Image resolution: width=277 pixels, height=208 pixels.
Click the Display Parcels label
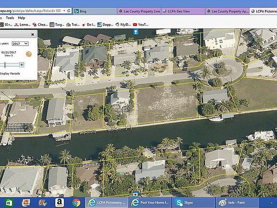pos(10,73)
